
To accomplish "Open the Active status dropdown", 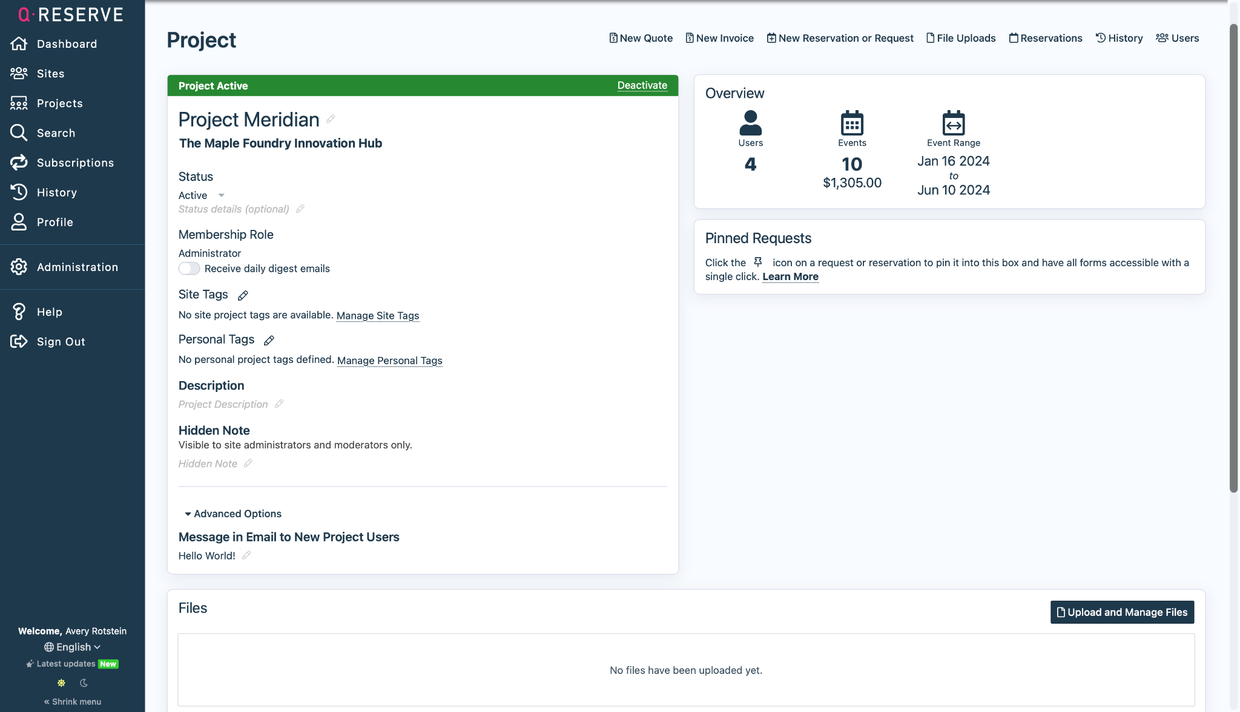I will pos(202,195).
